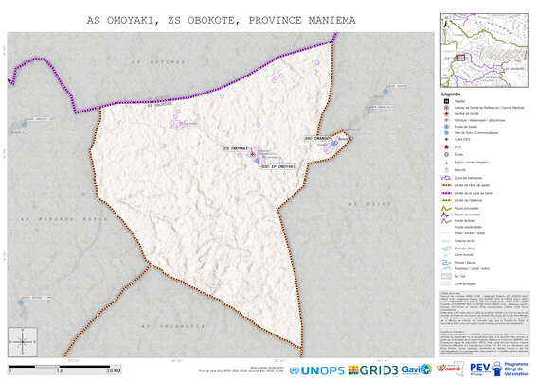This screenshot has height=378, width=536.
Task: Select the red BCZ star legend symbol
Action: [x=446, y=147]
